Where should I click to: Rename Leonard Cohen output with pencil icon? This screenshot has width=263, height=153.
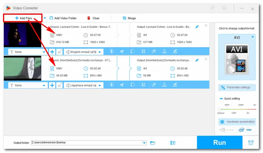[x=197, y=27]
